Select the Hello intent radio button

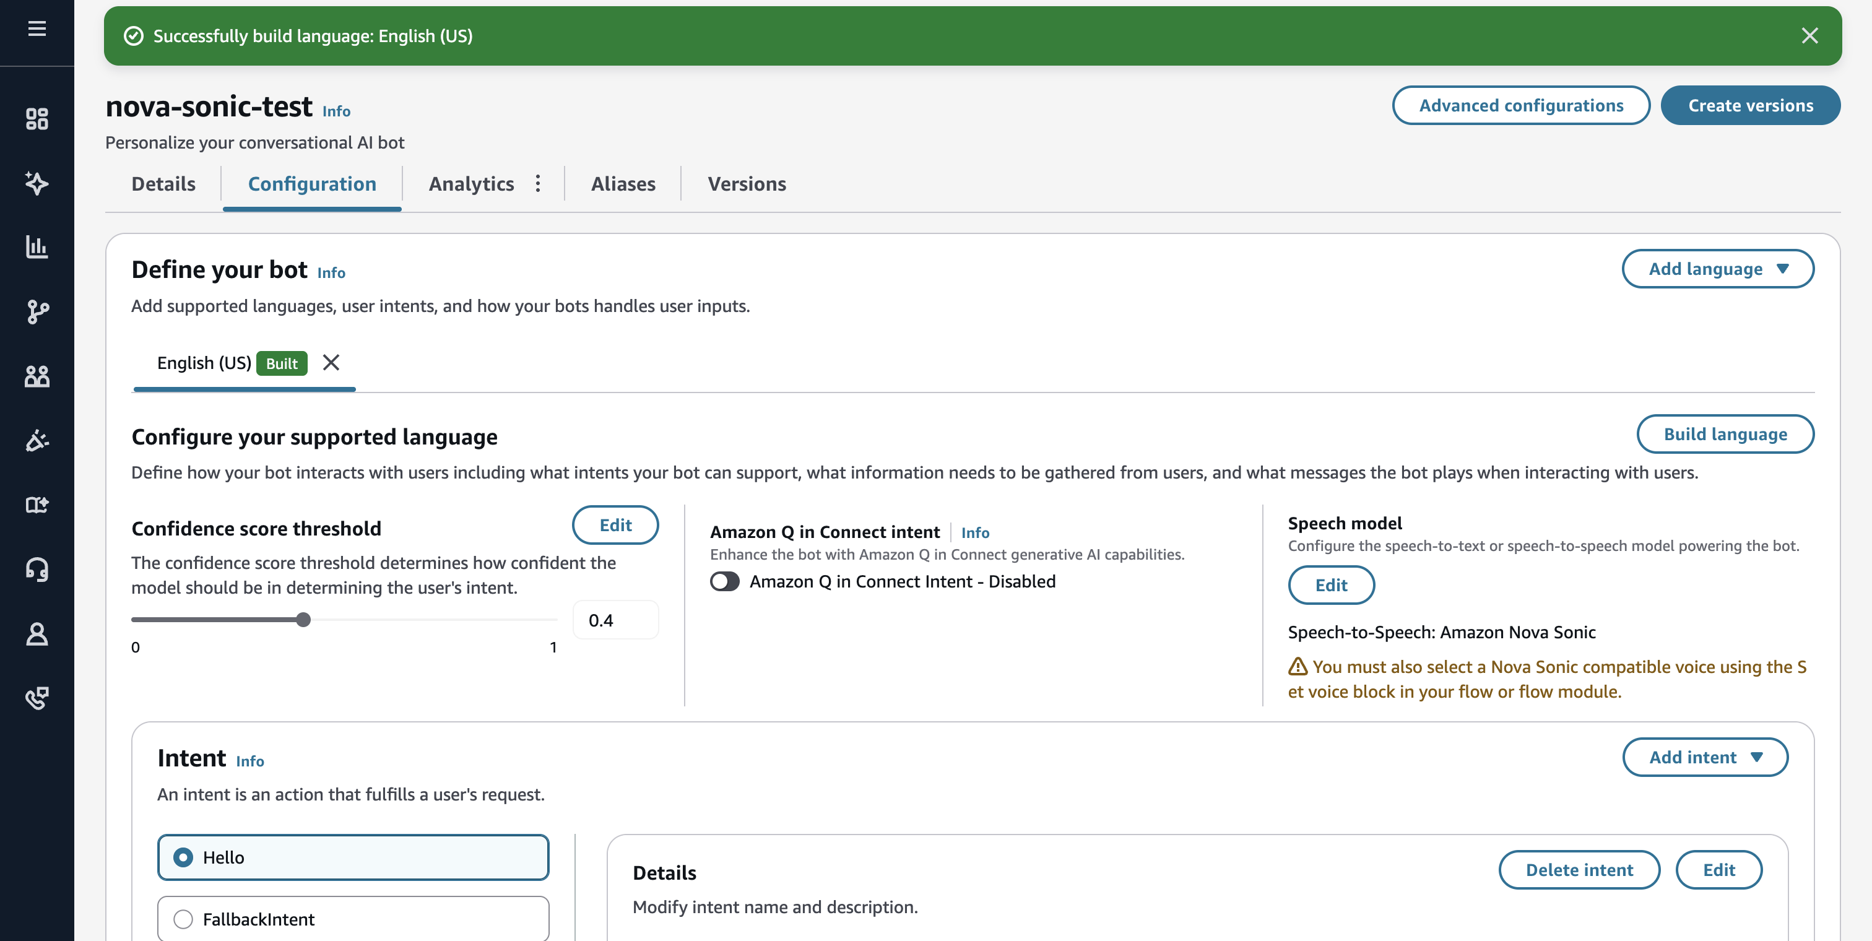point(183,857)
